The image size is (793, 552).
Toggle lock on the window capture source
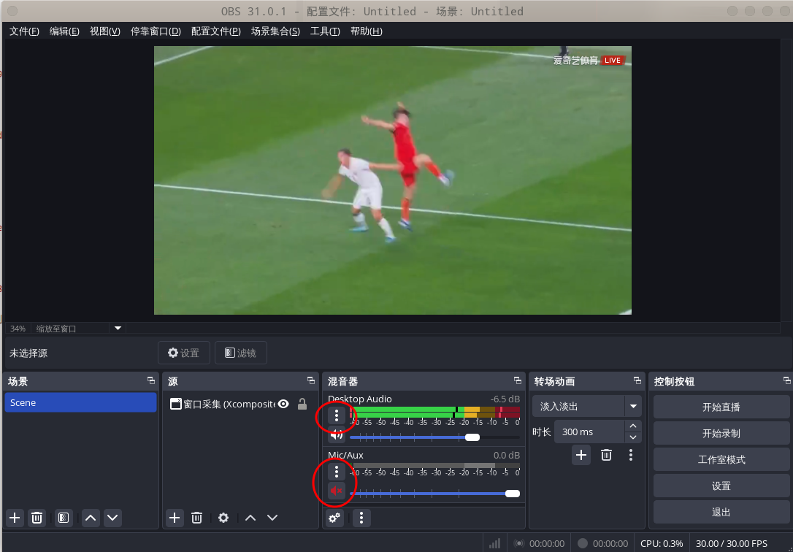(302, 404)
